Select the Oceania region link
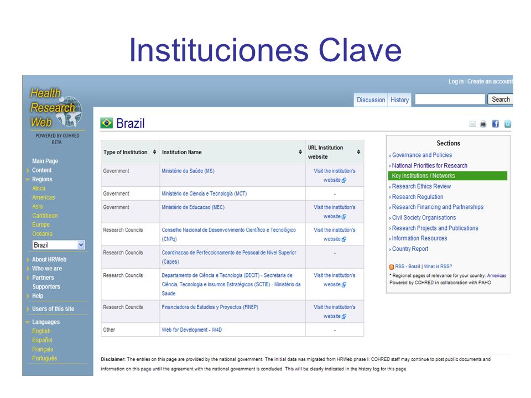The width and height of the screenshot is (531, 398). coord(42,234)
